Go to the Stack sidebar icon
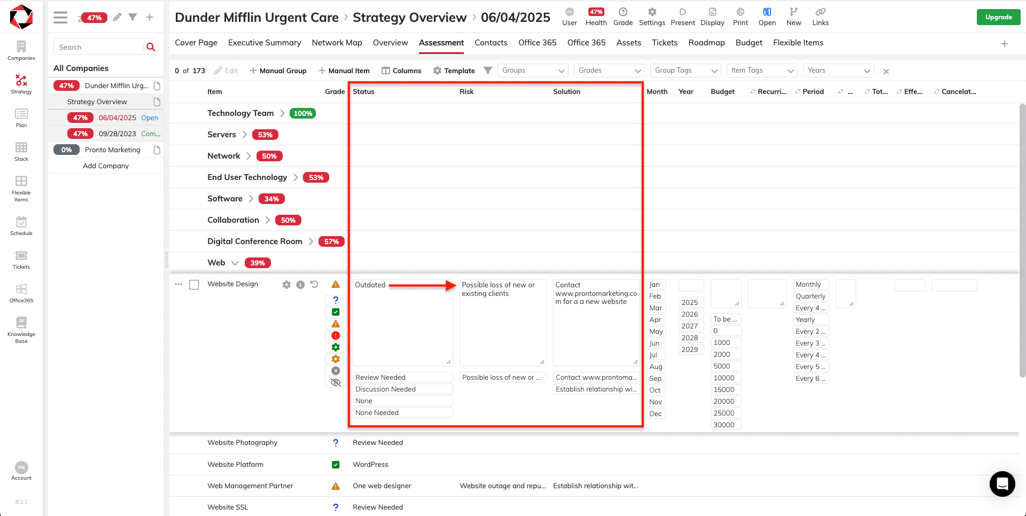This screenshot has height=516, width=1026. tap(21, 152)
